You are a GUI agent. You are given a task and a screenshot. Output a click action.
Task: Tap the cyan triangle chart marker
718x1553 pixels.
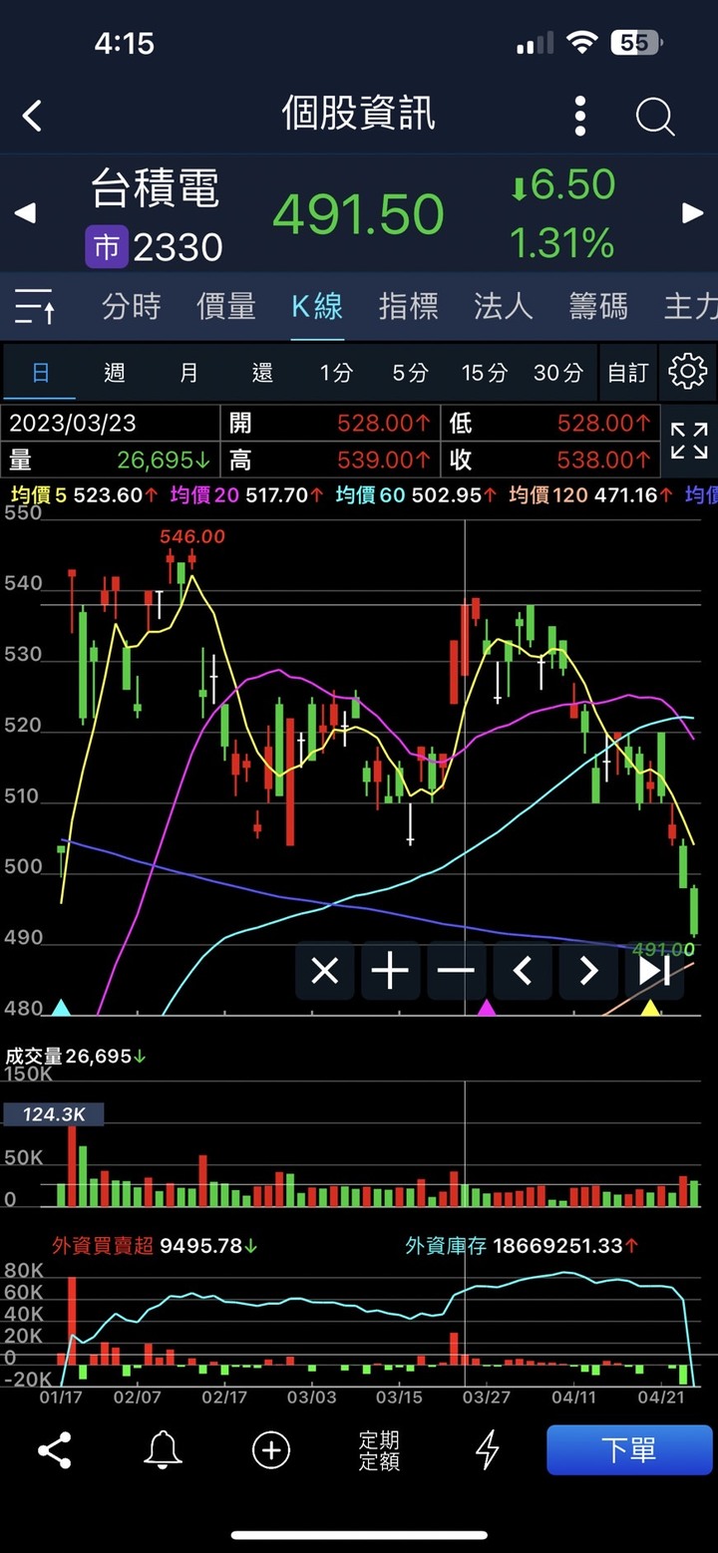point(61,1008)
